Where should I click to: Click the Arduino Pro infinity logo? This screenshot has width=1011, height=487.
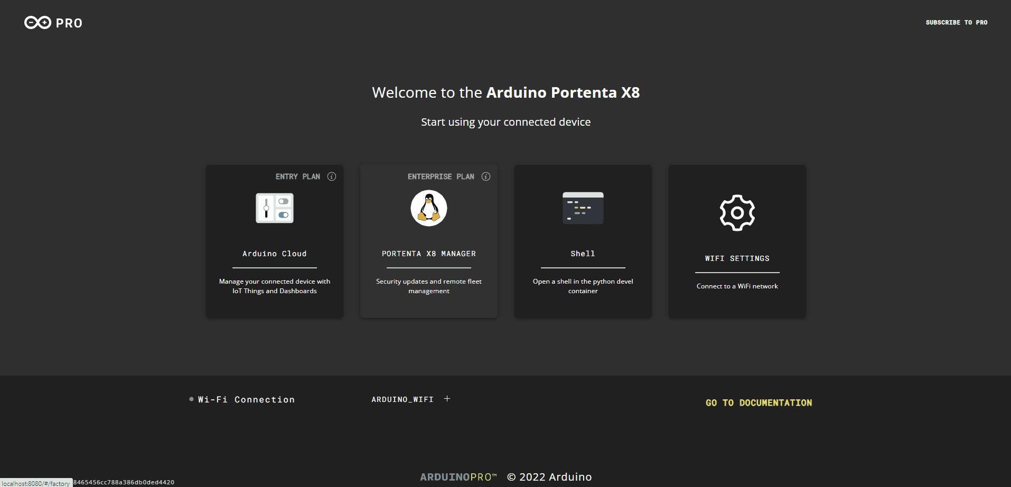coord(38,23)
